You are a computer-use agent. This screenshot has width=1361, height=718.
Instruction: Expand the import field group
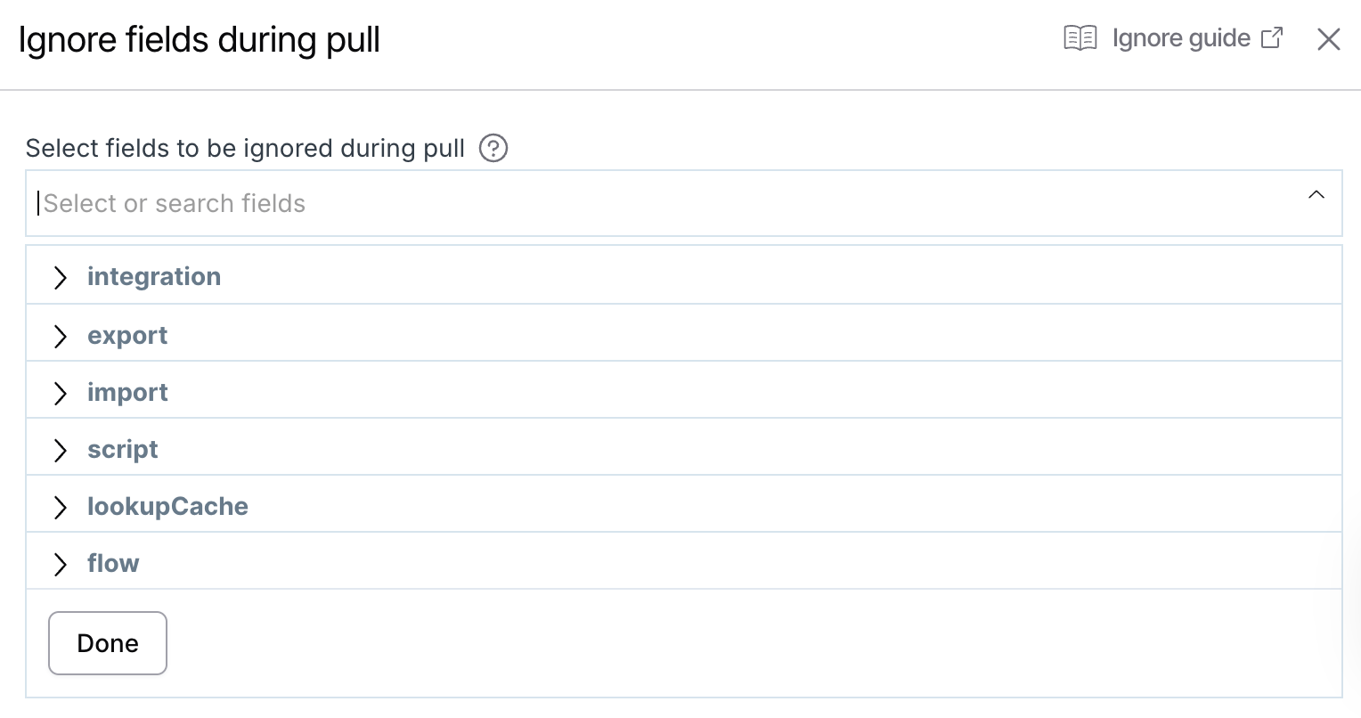point(127,392)
